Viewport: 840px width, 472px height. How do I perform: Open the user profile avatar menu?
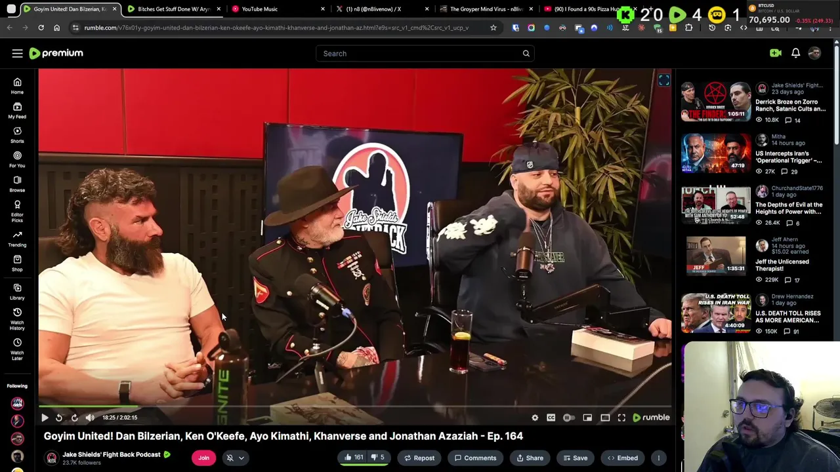tap(814, 53)
